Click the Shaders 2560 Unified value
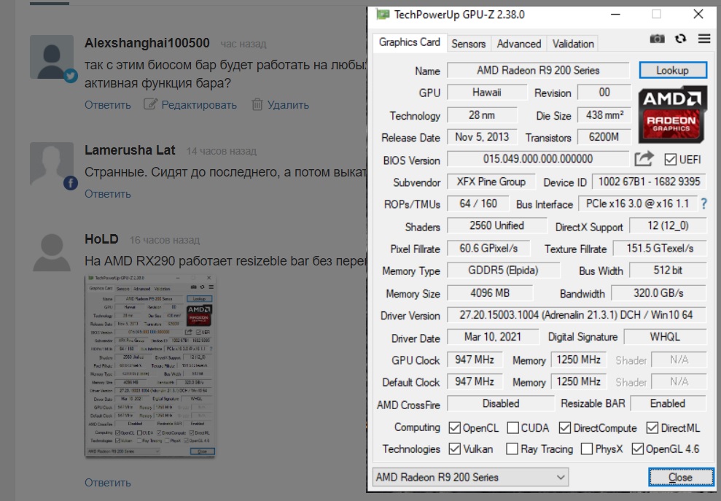This screenshot has width=721, height=501. pos(496,226)
